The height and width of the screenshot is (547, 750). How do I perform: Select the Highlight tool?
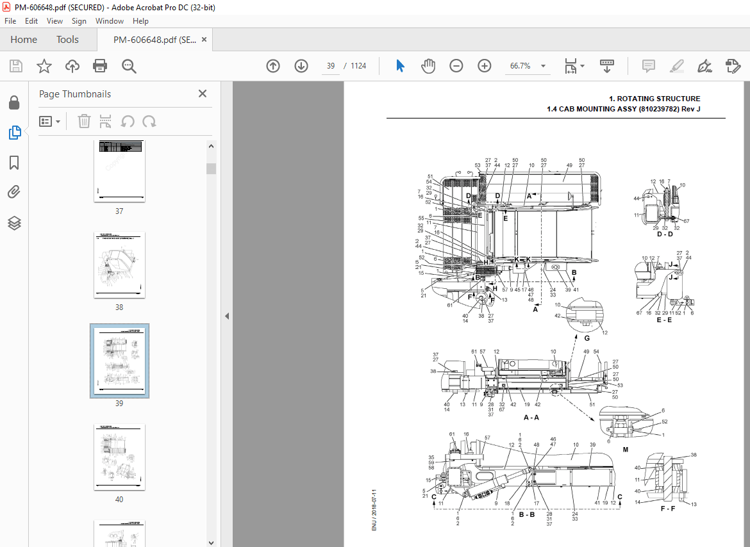(677, 66)
